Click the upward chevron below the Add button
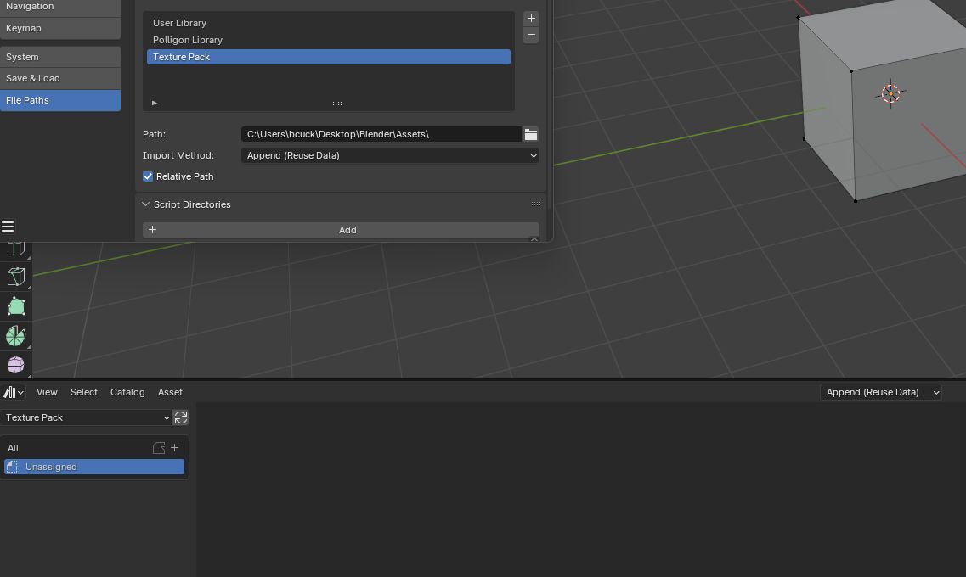This screenshot has width=966, height=577. point(534,239)
